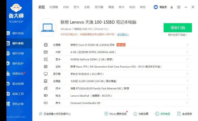Switch to the 主板 tab
Screen dimensions: 198x121
tap(87, 7)
